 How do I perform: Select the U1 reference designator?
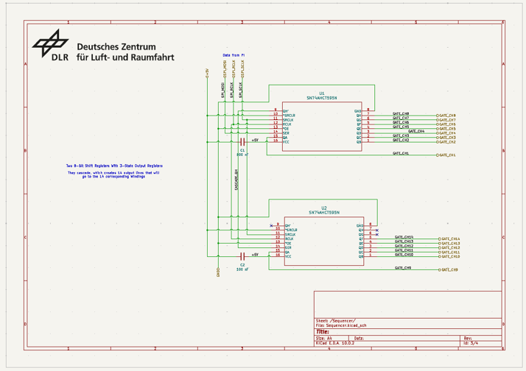(x=322, y=93)
